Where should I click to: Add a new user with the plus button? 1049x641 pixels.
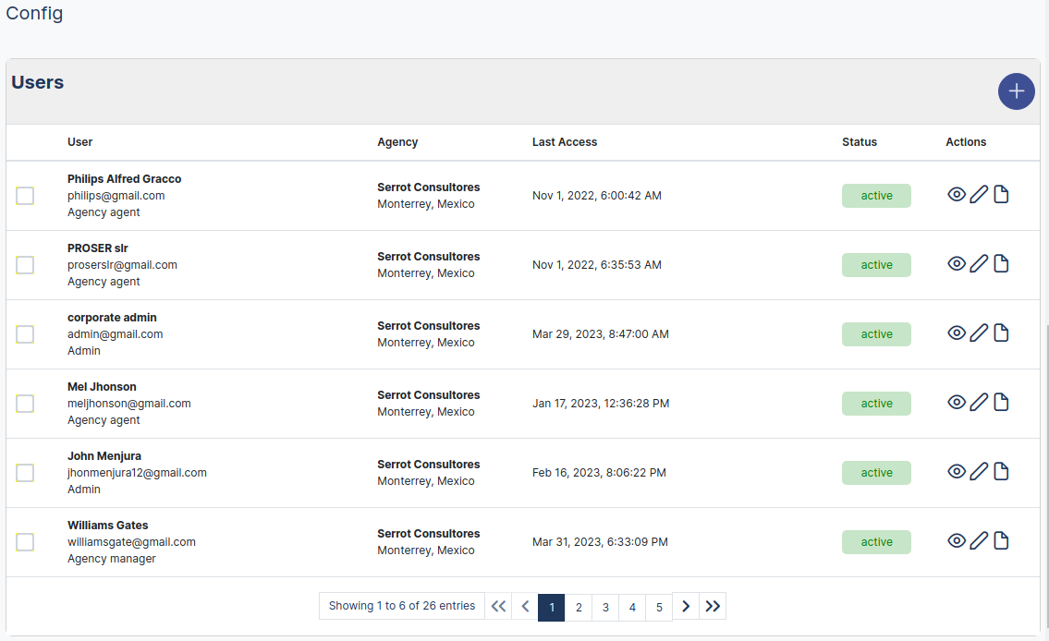click(1016, 91)
